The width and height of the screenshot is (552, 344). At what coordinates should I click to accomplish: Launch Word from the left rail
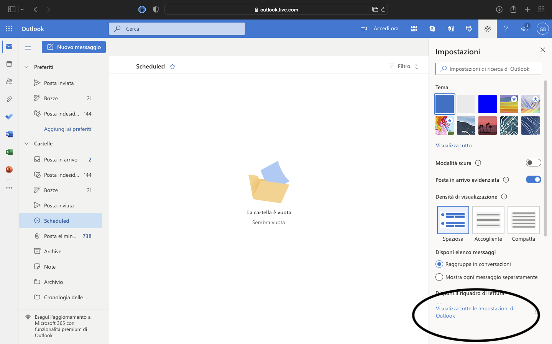(x=9, y=134)
